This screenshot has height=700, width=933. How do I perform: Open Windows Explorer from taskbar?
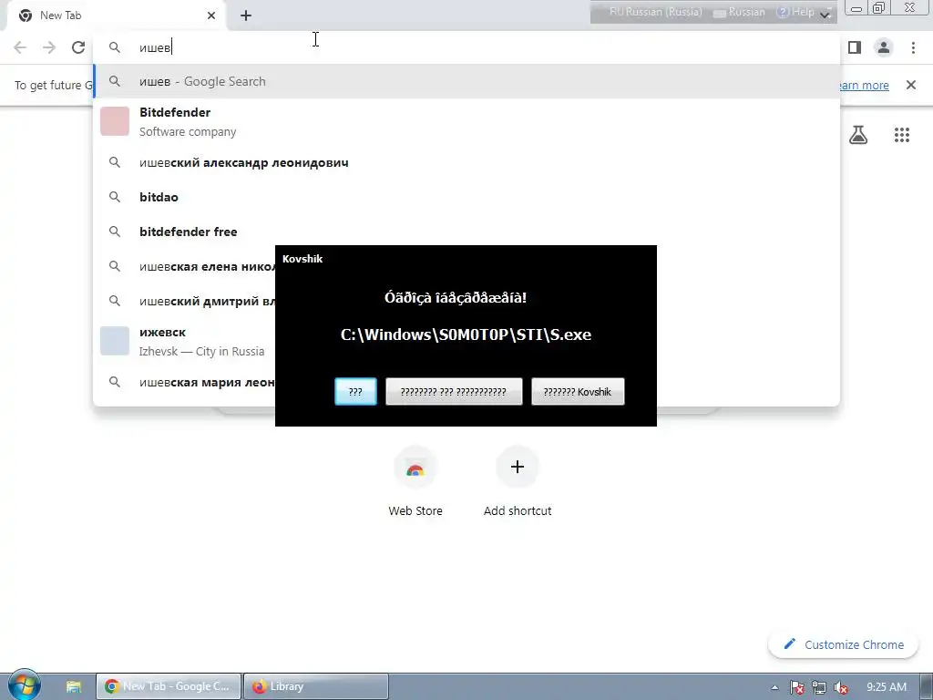(74, 686)
